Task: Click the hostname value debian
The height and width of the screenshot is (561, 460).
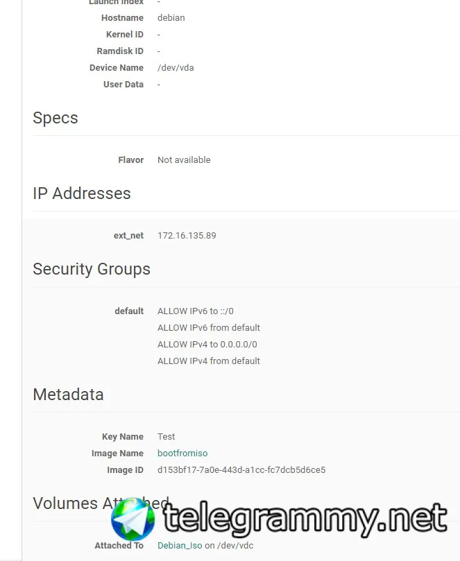Action: coord(171,18)
